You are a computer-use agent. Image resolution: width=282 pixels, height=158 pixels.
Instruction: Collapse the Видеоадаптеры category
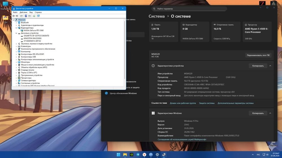pos(16,28)
